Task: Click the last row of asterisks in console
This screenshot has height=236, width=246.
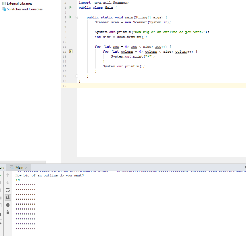Action: [26, 229]
